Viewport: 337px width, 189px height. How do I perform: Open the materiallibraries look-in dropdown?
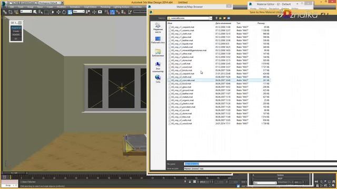[190, 18]
